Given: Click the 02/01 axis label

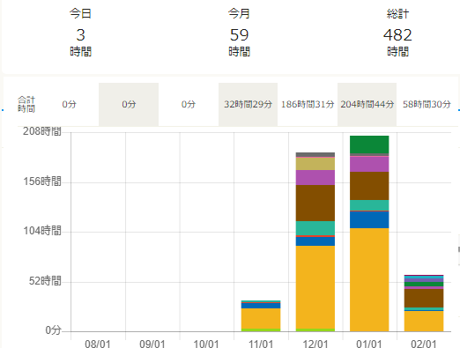Looking at the screenshot, I should click(424, 344).
